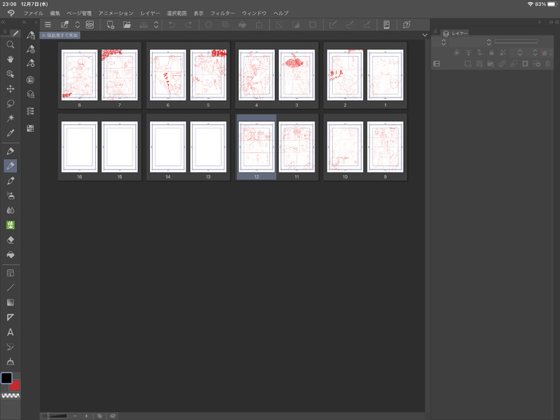This screenshot has height=420, width=560.
Task: Open the ページ管理 menu
Action: tap(79, 13)
